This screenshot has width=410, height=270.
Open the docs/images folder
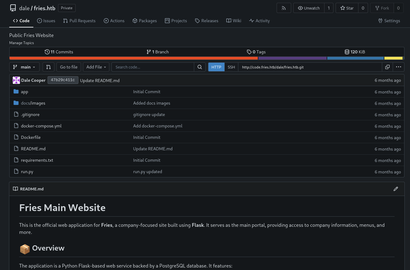click(33, 103)
